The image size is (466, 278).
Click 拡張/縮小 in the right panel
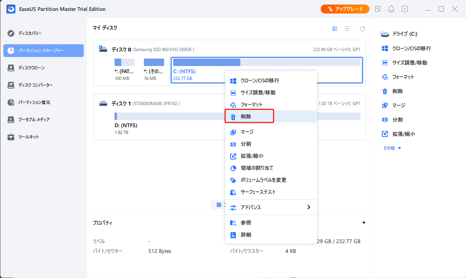click(404, 134)
